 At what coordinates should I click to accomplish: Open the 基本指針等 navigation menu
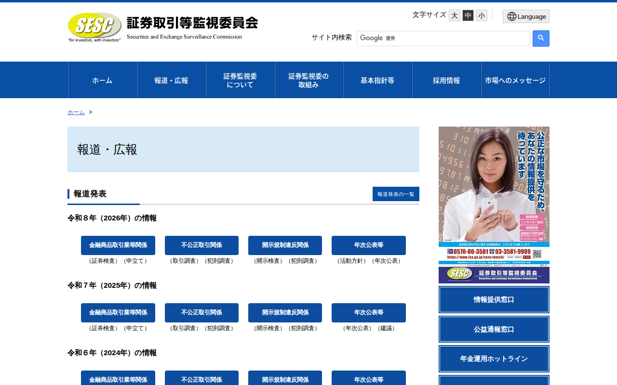pos(377,80)
